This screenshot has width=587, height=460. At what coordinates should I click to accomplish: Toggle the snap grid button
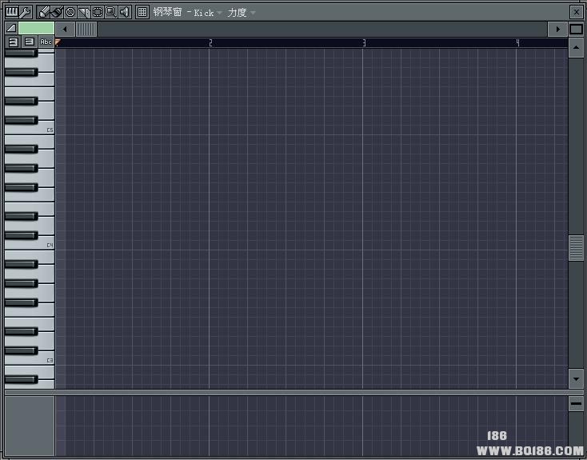pyautogui.click(x=142, y=12)
